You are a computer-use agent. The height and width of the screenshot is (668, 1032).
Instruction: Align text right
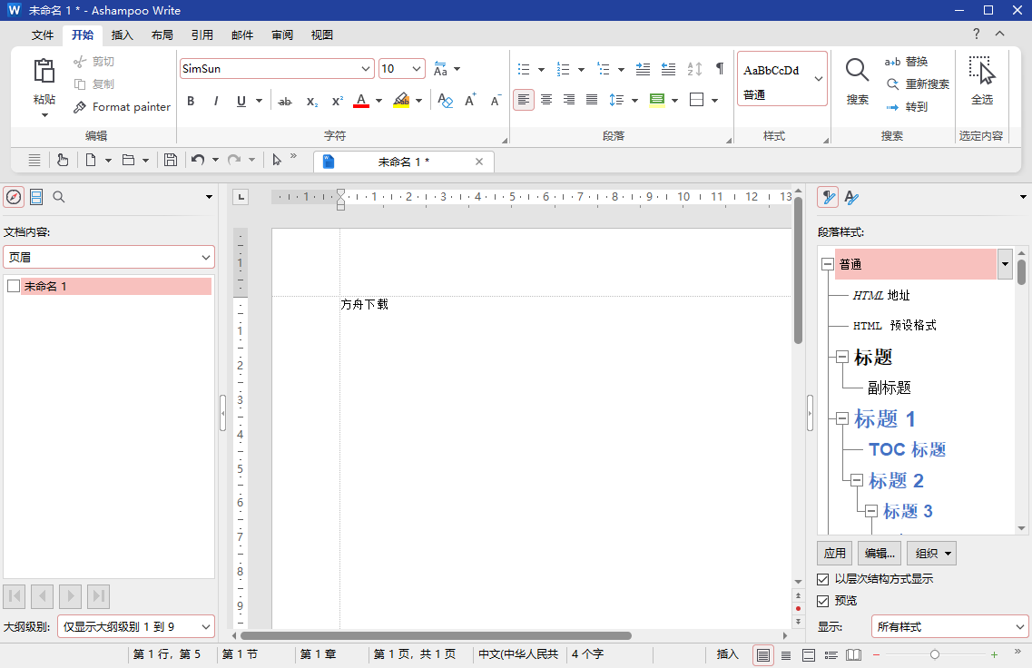[569, 100]
